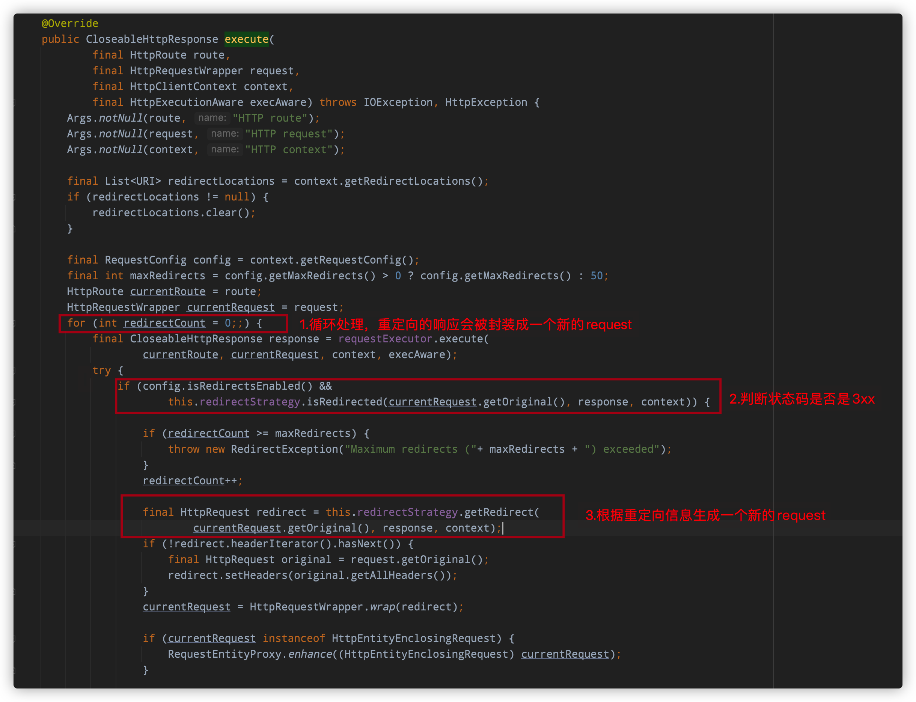Collapse the try block fold marker
This screenshot has height=702, width=916.
click(15, 370)
